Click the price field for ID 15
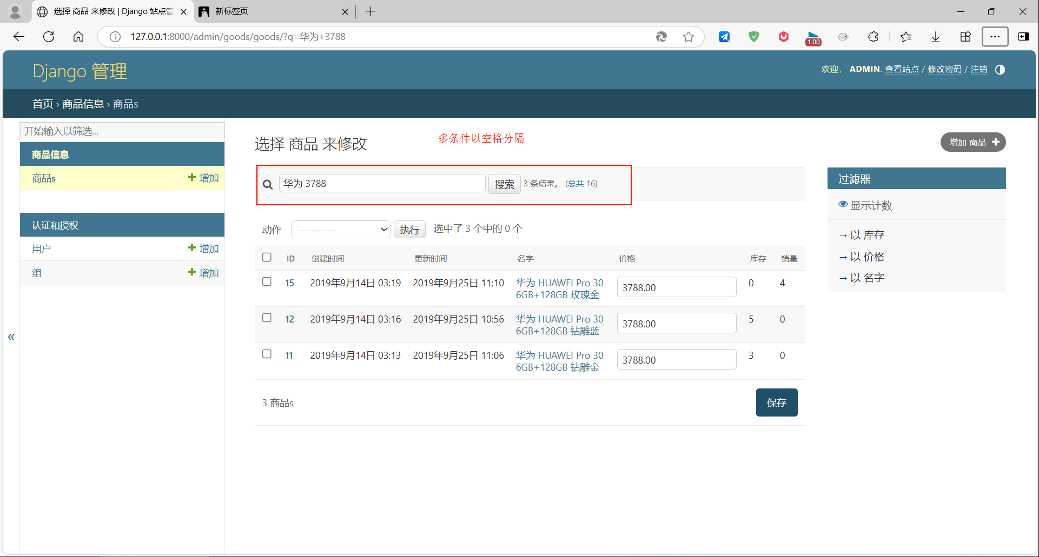Screen dimensions: 1039x557 coord(677,287)
